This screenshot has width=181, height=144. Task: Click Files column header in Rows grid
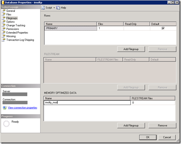110,24
